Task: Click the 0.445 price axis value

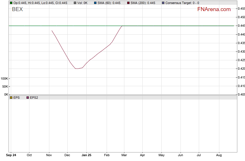Action: 241,26
